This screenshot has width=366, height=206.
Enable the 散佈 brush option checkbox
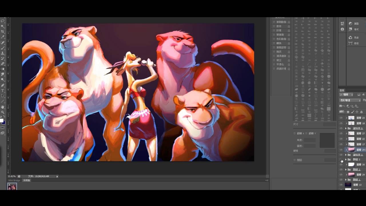274,26
